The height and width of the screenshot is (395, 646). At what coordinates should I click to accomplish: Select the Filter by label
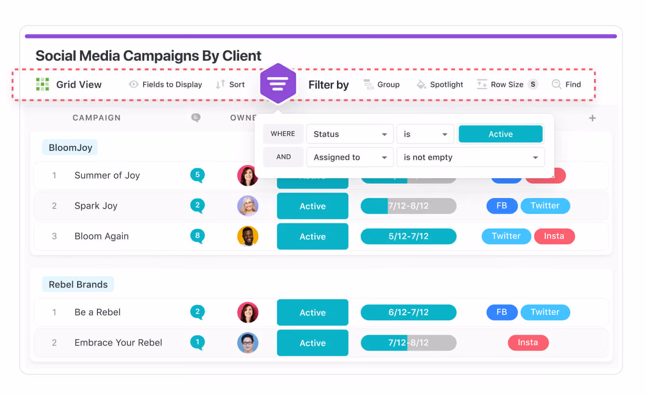click(x=328, y=85)
